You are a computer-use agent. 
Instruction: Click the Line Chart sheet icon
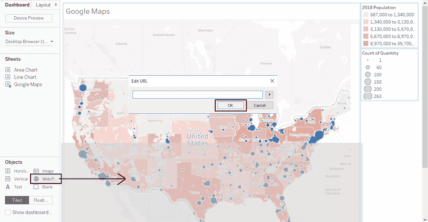(x=8, y=77)
